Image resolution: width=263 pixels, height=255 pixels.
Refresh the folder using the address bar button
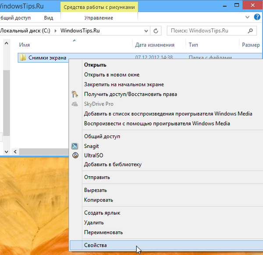pyautogui.click(x=156, y=31)
